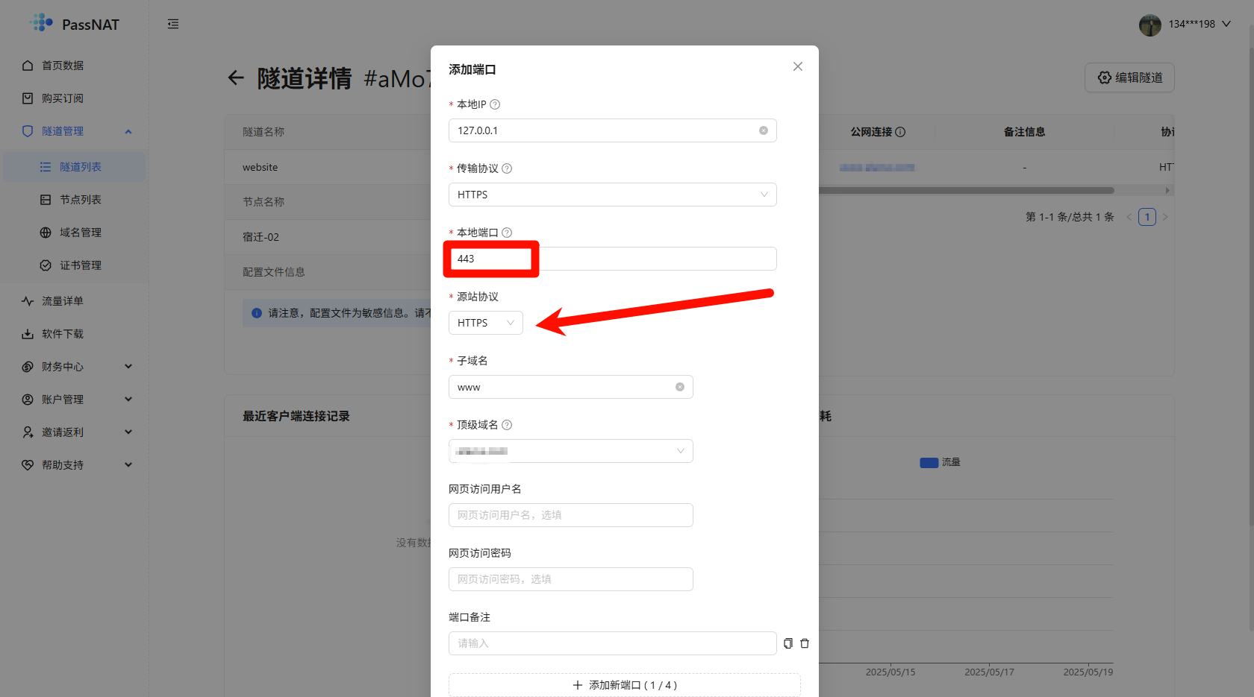Screen dimensions: 1254x697
Task: Clear the 本地IP field with the clear icon
Action: [x=763, y=130]
